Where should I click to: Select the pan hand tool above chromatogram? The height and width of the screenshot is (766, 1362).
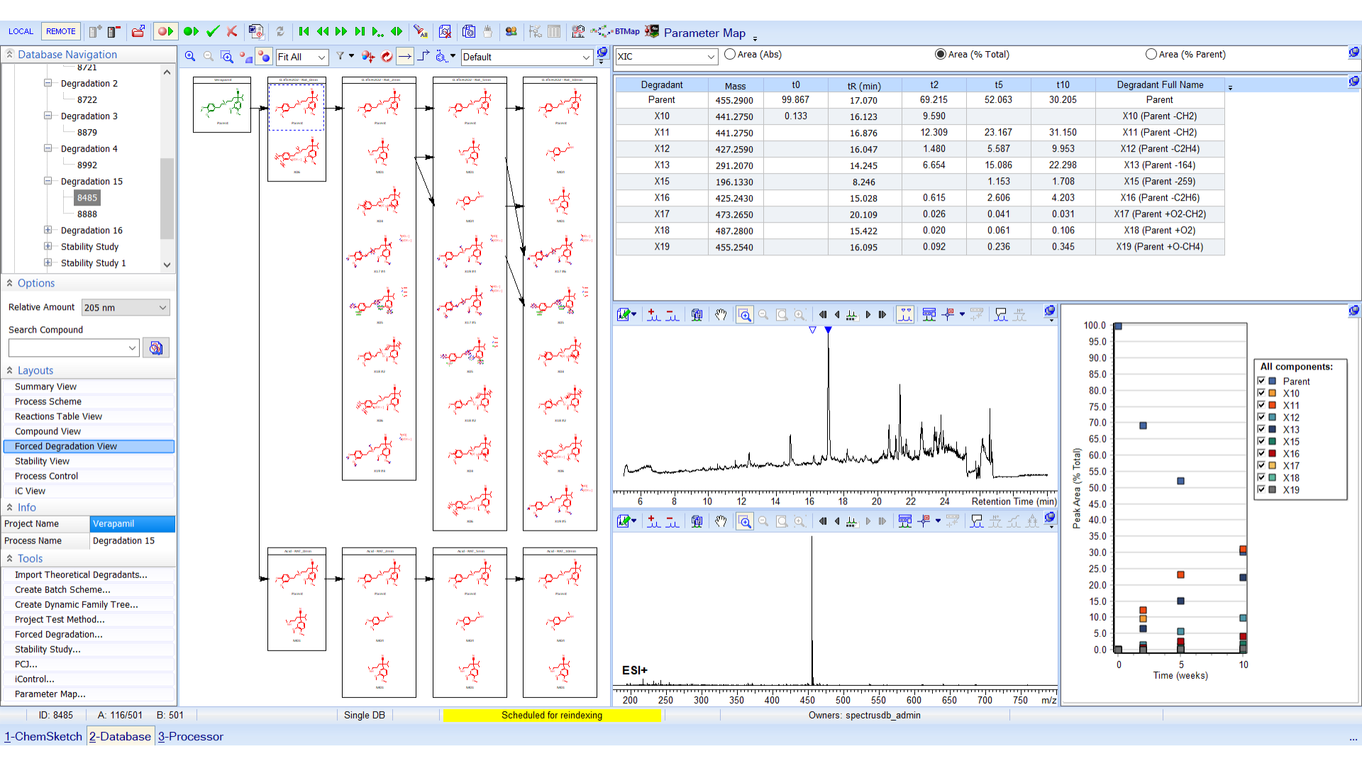coord(721,315)
